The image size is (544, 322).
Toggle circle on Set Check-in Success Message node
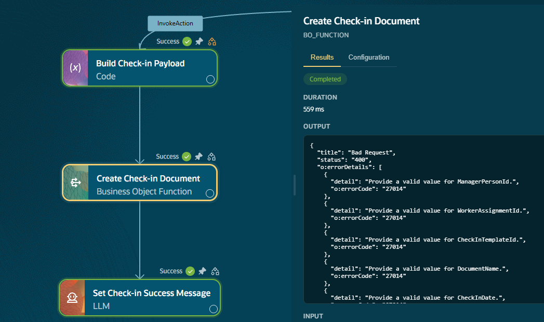tap(214, 309)
